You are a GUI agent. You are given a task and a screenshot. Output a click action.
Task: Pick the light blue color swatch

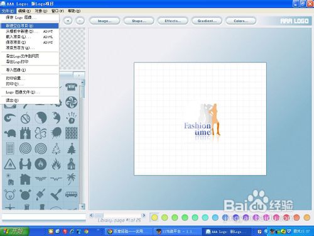pos(215,218)
